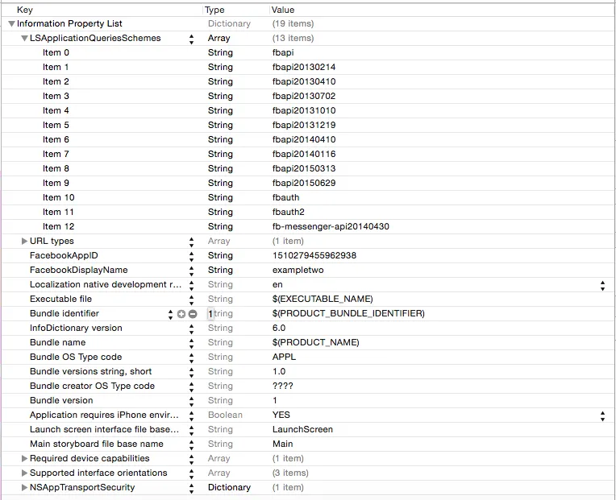The height and width of the screenshot is (500, 616).
Task: Collapse the Information Property List root
Action: (x=12, y=24)
